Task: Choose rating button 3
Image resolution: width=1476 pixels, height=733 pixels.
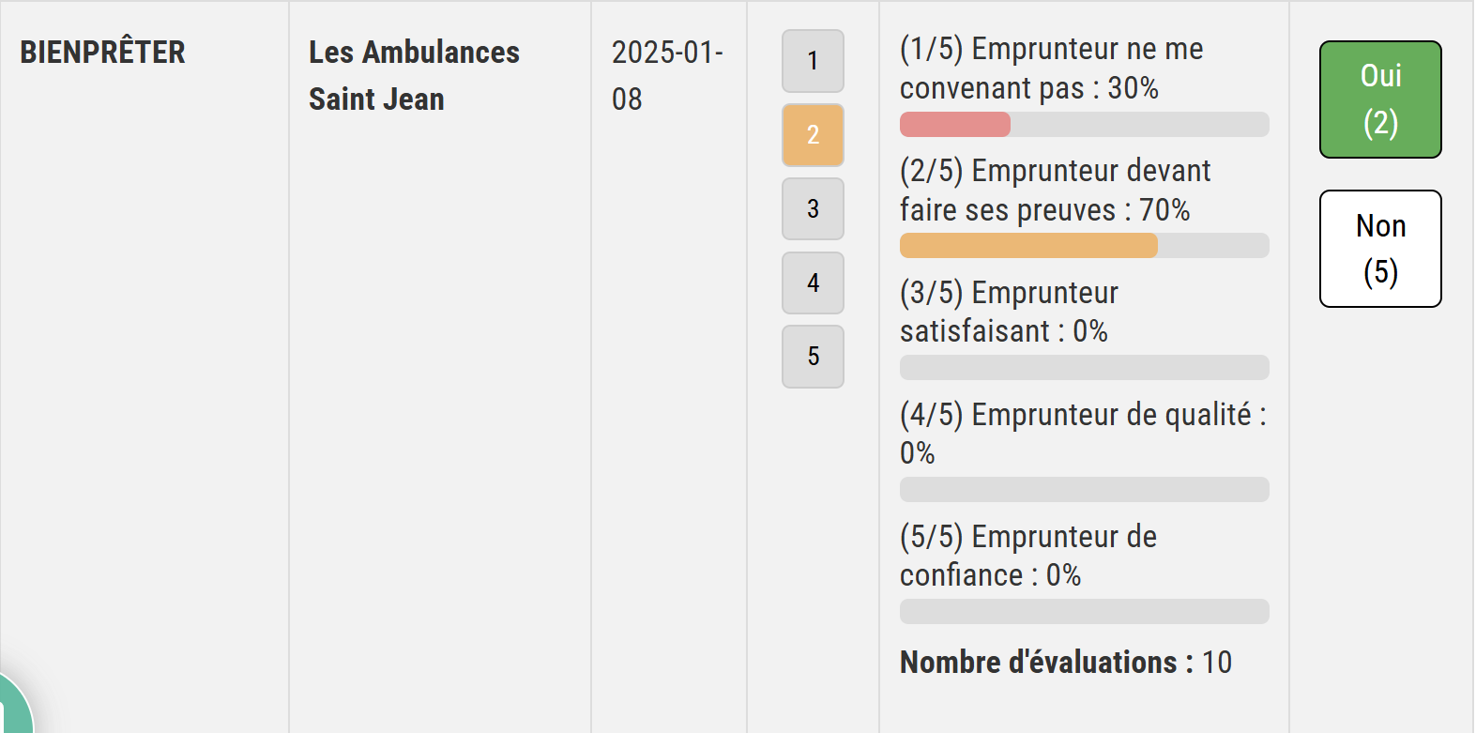Action: (x=813, y=208)
